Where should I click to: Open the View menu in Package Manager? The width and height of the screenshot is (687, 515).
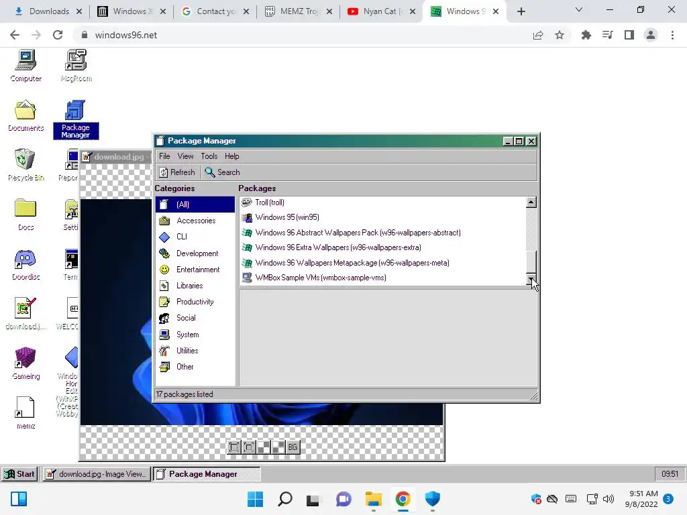click(185, 156)
